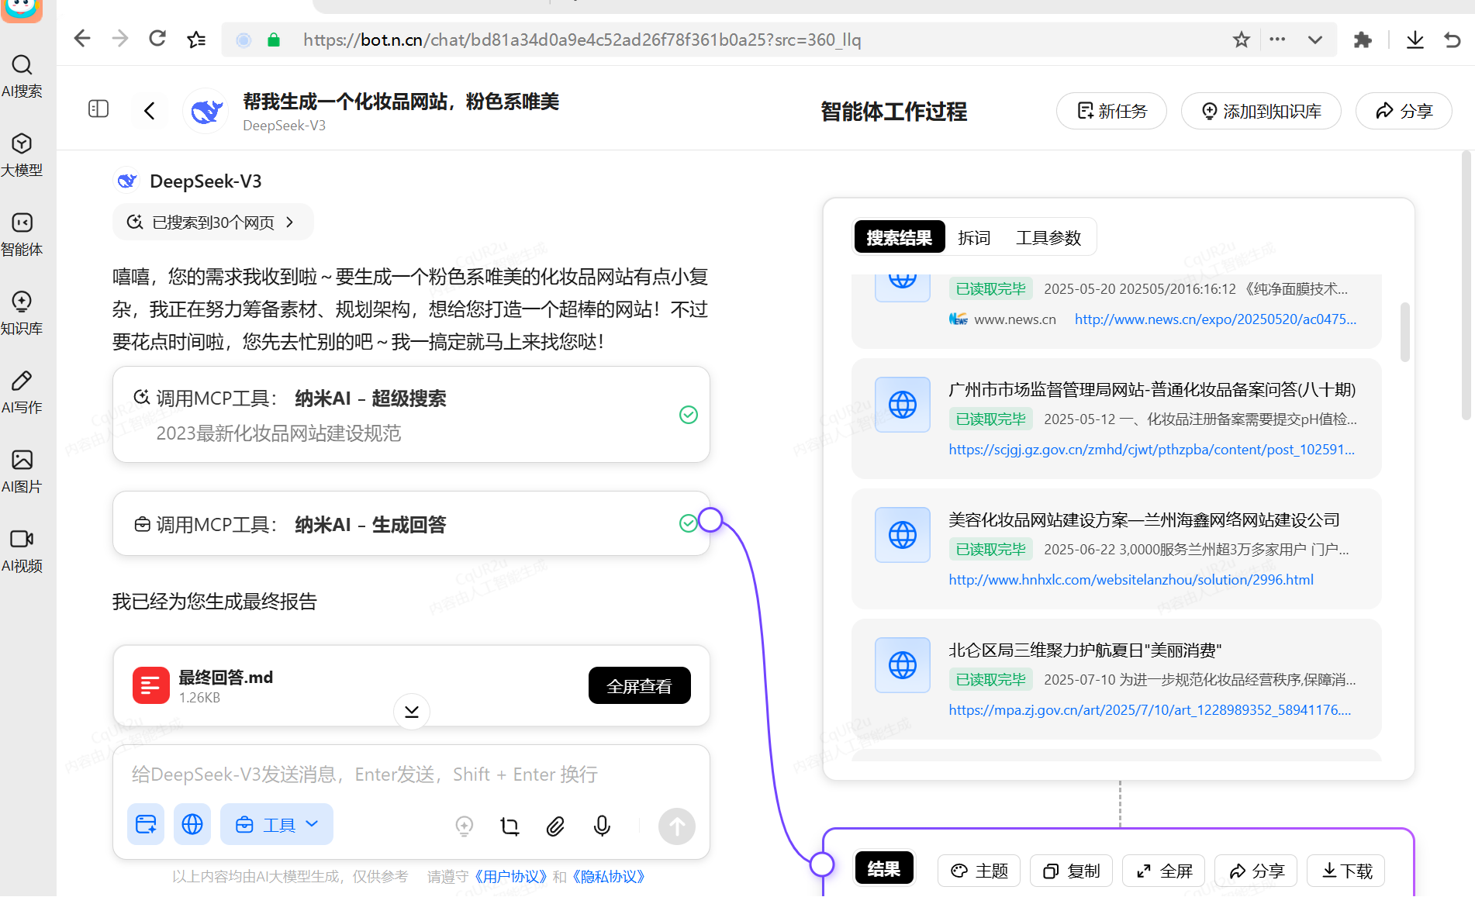Viewport: 1475px width, 897px height.
Task: Open AI写作 in the left sidebar
Action: point(22,392)
